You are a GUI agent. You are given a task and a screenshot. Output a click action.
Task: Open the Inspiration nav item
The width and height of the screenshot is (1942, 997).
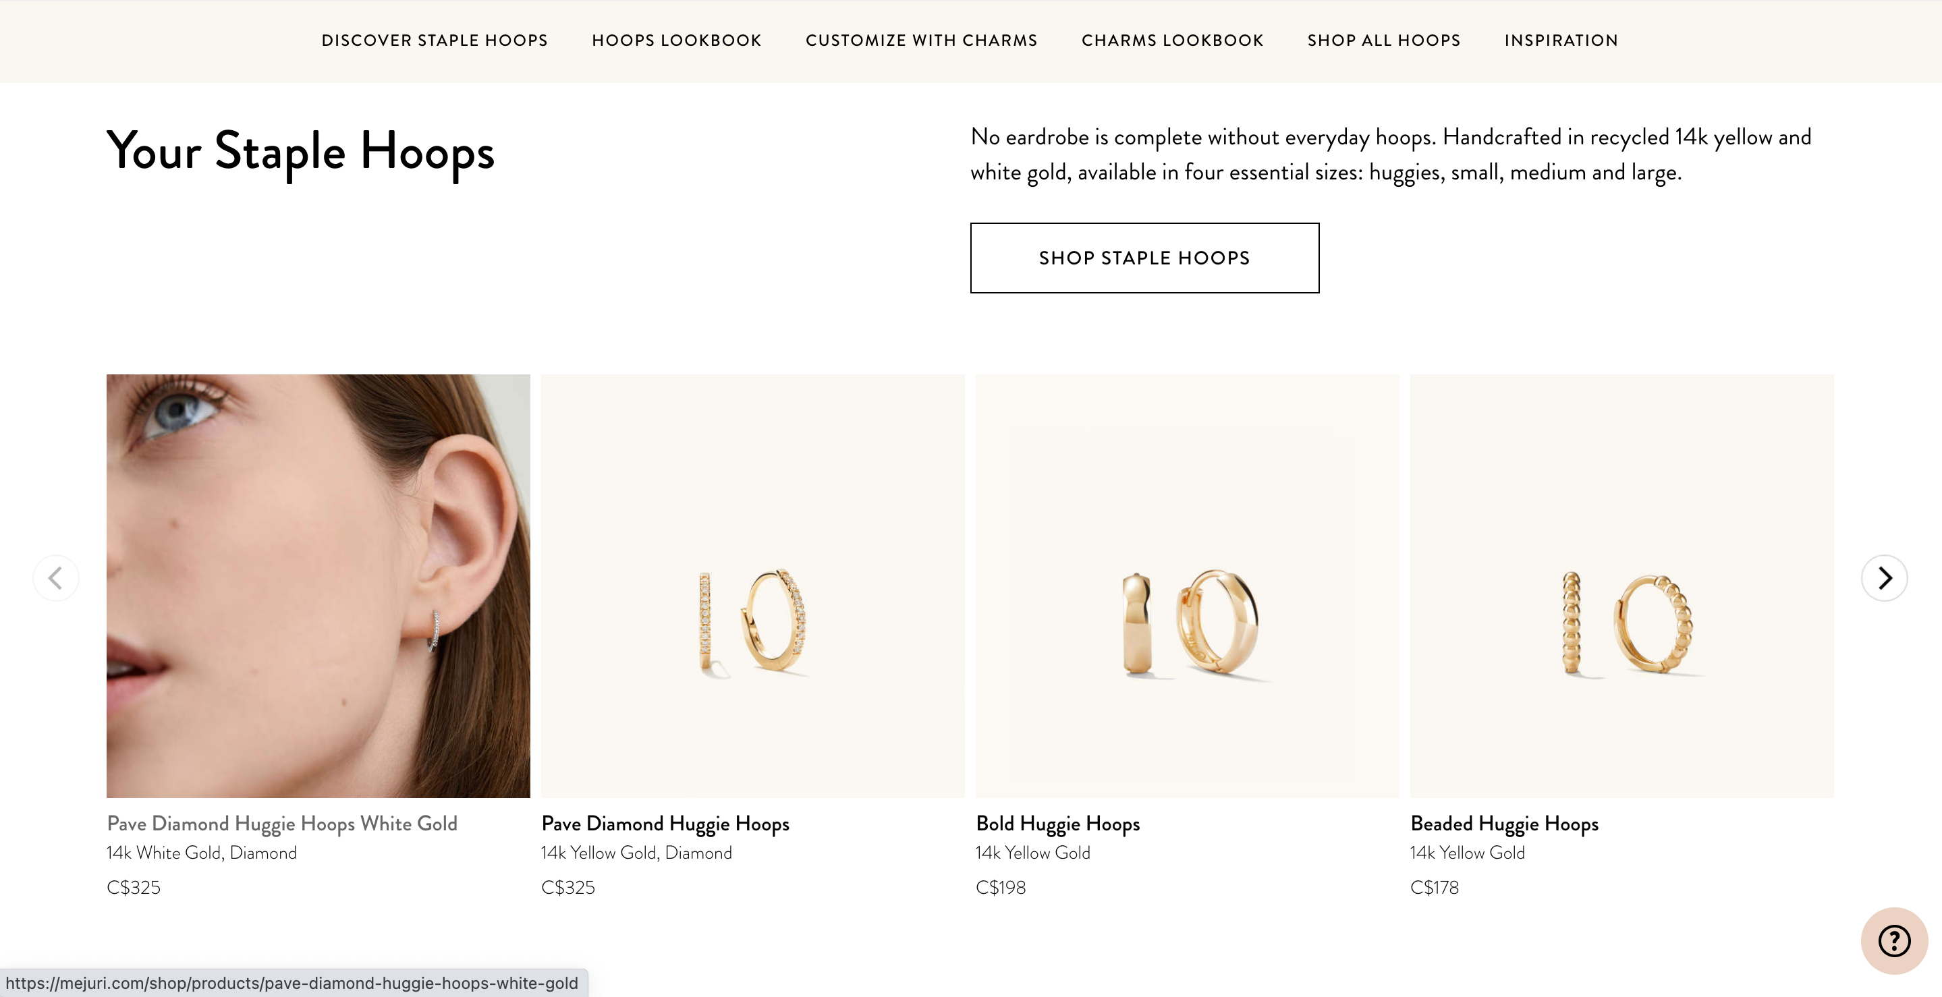coord(1561,40)
